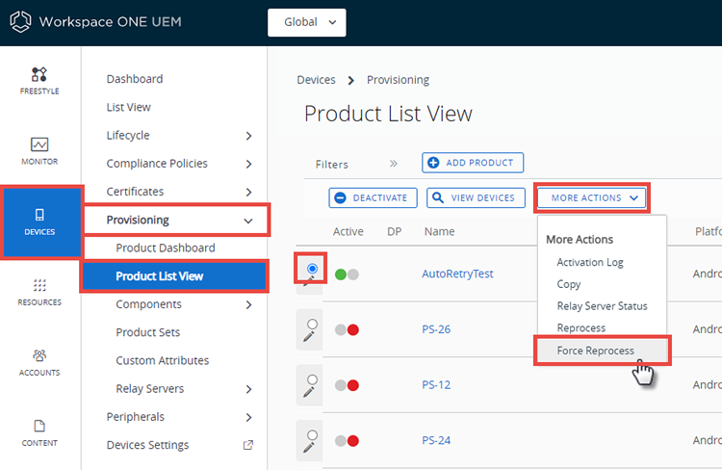Open List View in the Devices menu

128,107
